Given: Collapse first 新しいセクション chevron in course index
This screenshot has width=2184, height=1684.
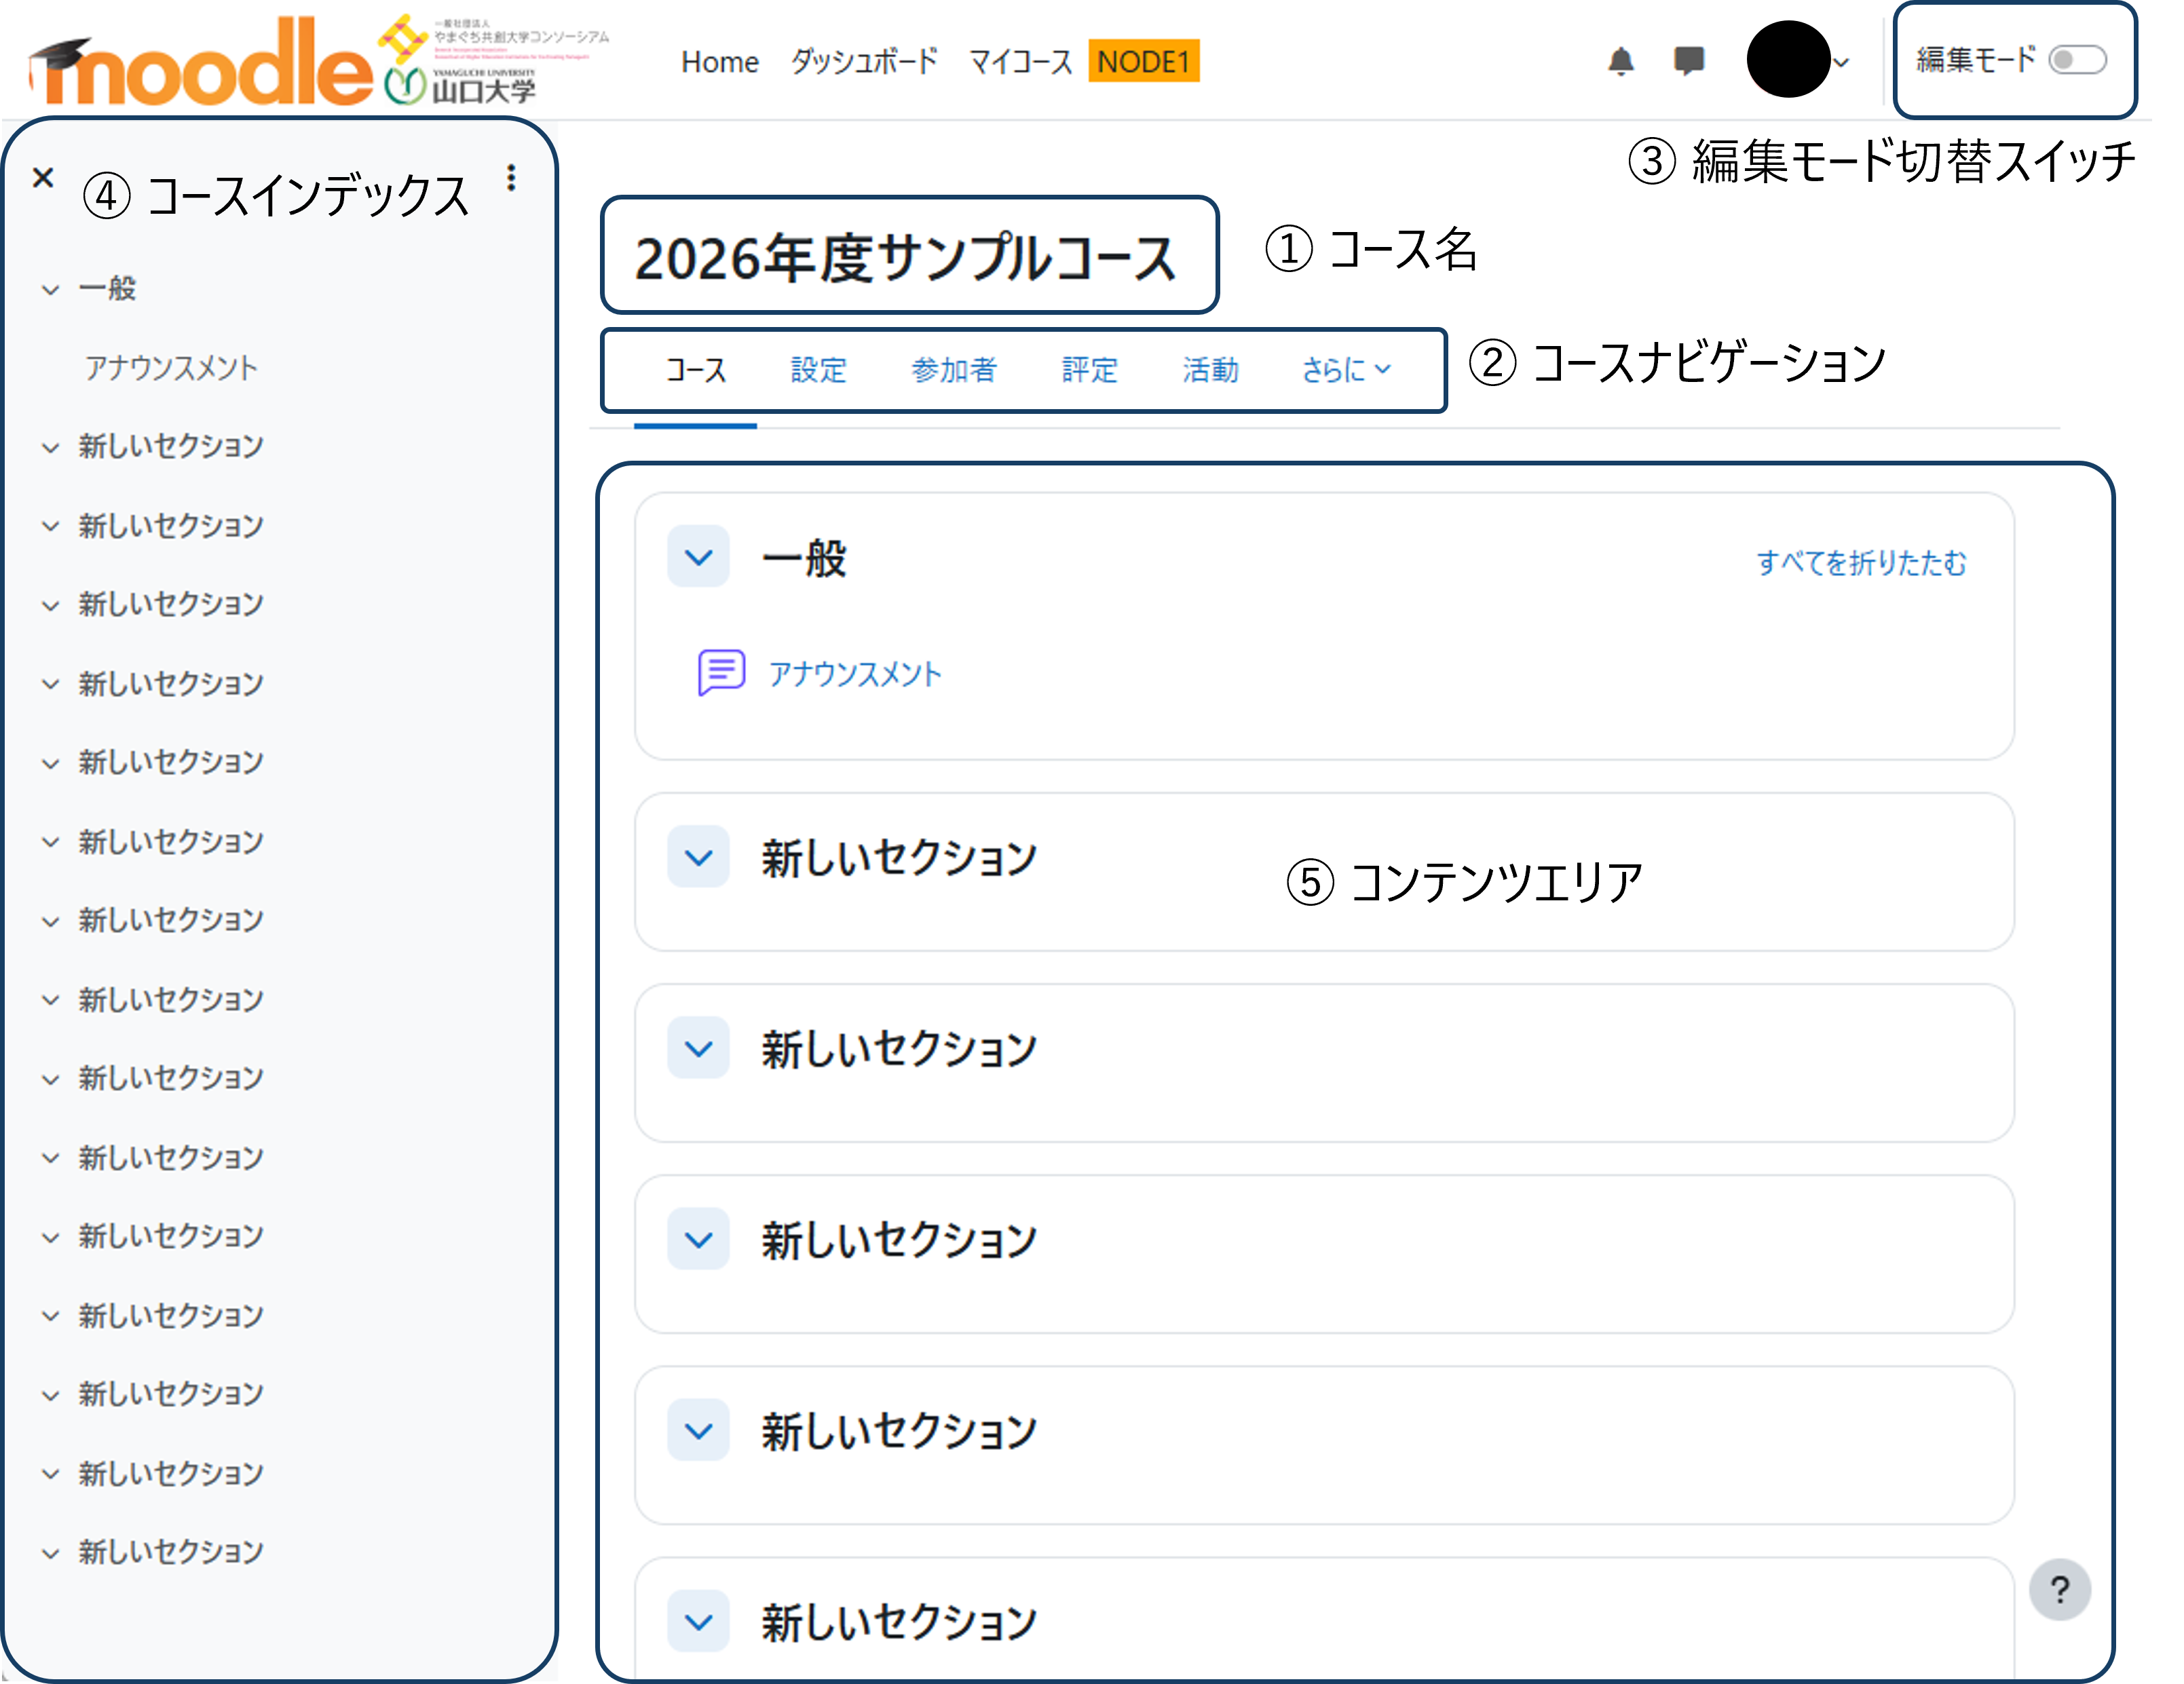Looking at the screenshot, I should [50, 447].
